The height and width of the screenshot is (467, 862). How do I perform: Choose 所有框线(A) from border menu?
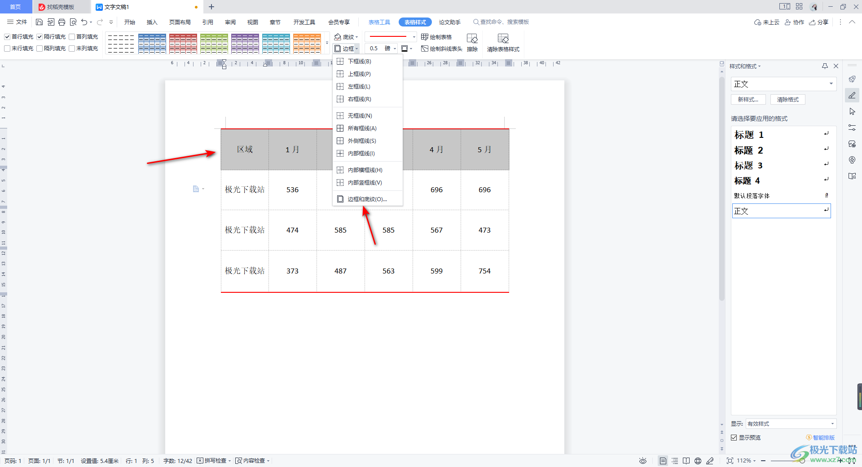coord(367,128)
